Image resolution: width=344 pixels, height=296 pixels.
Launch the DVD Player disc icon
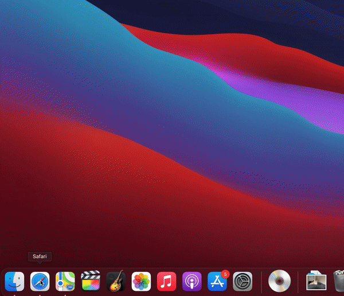pyautogui.click(x=280, y=281)
